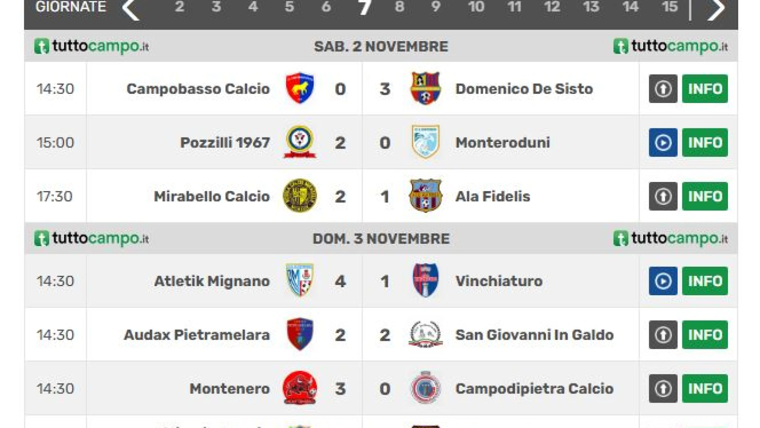The width and height of the screenshot is (760, 428).
Task: Click the Domenico De Sisto team crest
Action: pos(425,88)
